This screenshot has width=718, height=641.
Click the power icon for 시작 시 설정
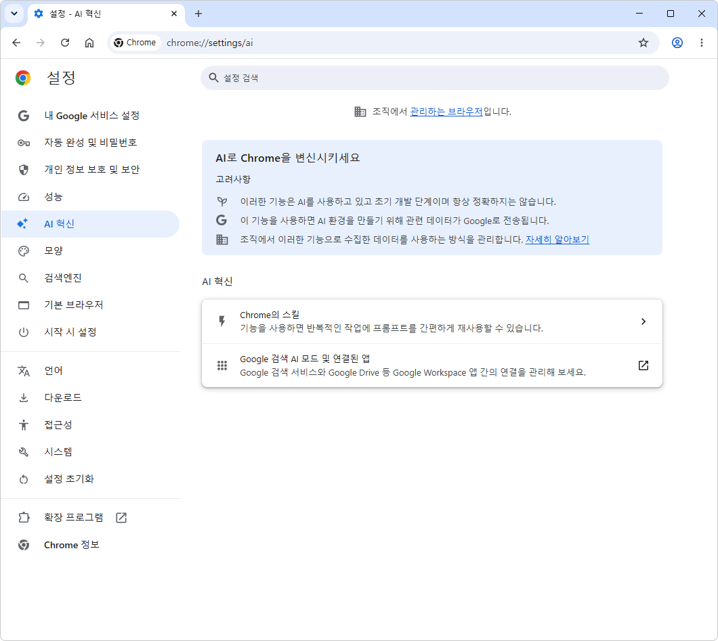coord(24,332)
